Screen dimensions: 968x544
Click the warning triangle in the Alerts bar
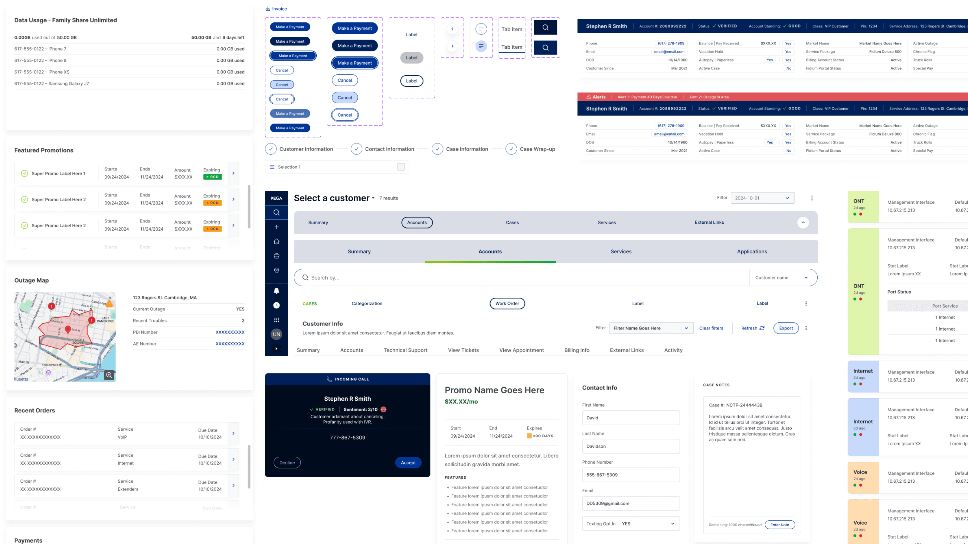[x=588, y=97]
